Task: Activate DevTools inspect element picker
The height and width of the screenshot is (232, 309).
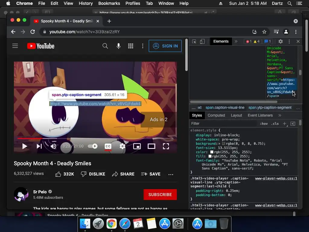Action: (194, 41)
